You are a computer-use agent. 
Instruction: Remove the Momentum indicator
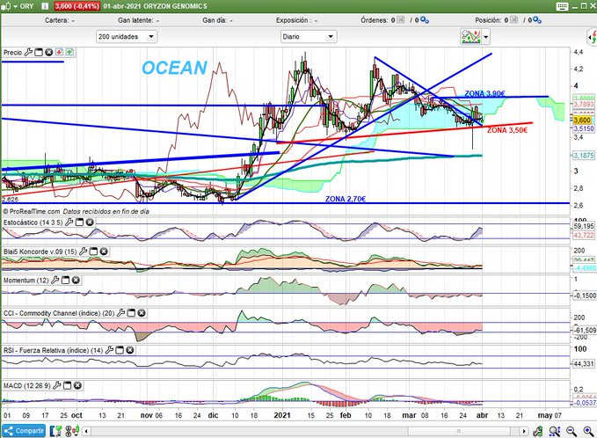pyautogui.click(x=76, y=281)
